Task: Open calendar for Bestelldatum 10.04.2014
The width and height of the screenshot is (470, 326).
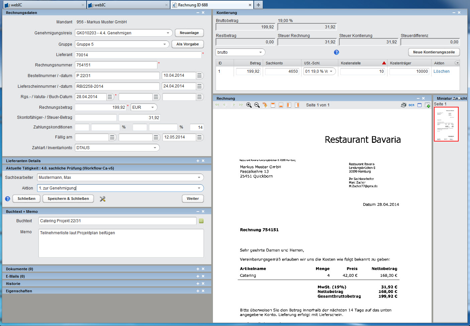Action: (200, 76)
